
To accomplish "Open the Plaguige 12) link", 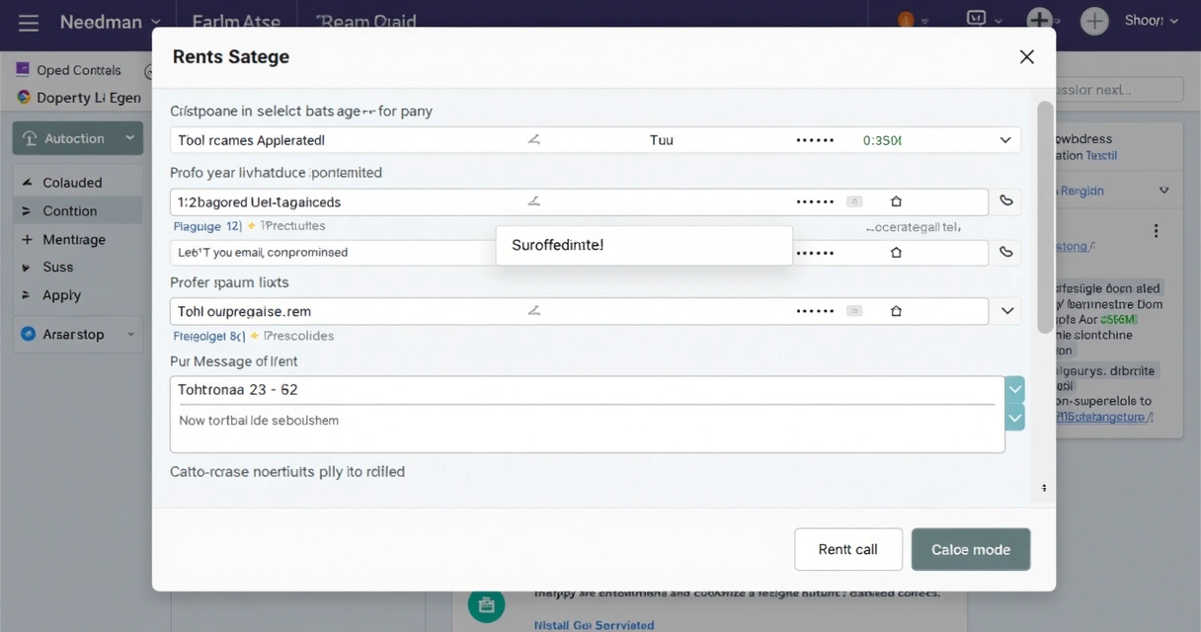I will pyautogui.click(x=207, y=226).
